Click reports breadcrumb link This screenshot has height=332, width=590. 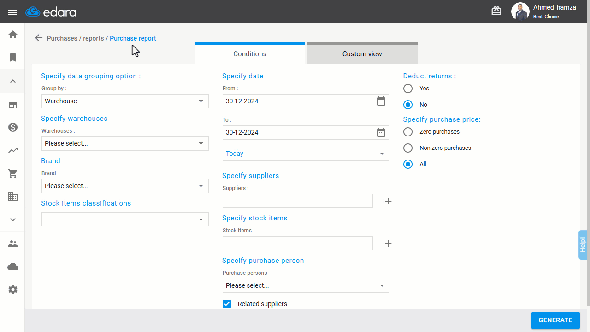point(94,38)
